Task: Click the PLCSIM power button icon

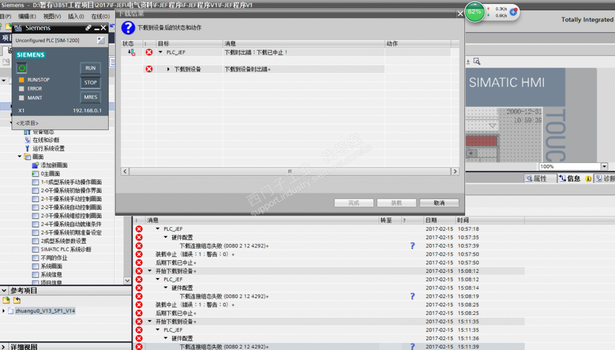Action: (22, 68)
